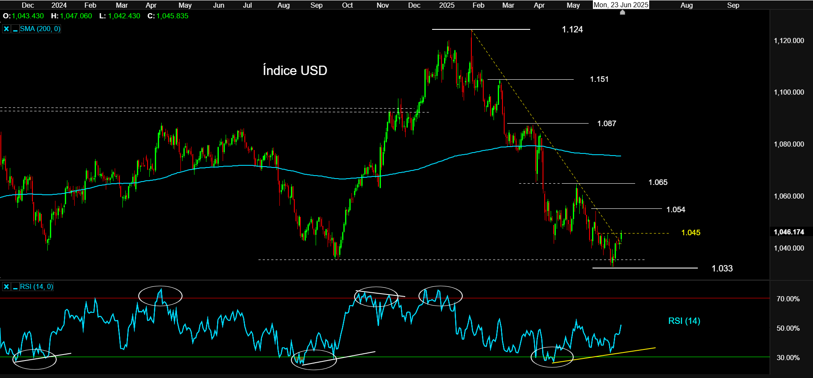Viewport: 813px width, 378px height.
Task: Click the 1.087 level annotation
Action: [x=607, y=124]
